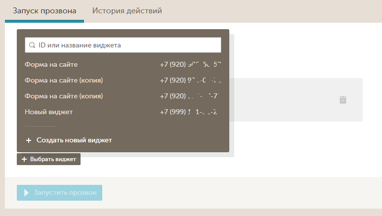Viewport: 382px width, 216px height.
Task: Choose the second Форма на сайте (копия) entry
Action: [64, 96]
